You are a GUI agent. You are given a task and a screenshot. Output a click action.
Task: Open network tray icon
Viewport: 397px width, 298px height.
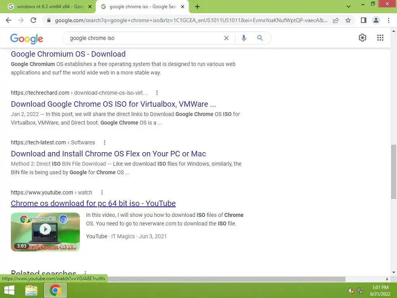tap(361, 291)
